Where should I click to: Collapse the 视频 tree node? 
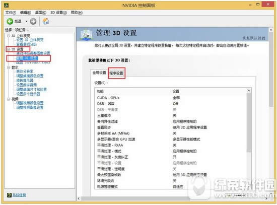[x=9, y=99]
